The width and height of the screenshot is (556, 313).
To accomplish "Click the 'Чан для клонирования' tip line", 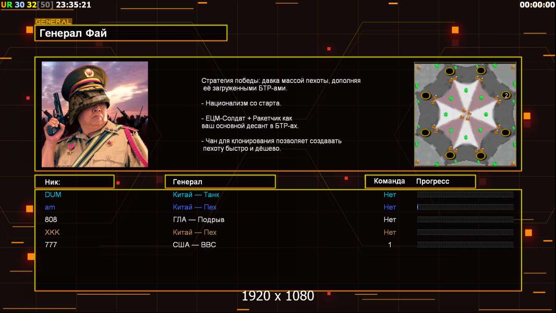I will click(x=271, y=145).
